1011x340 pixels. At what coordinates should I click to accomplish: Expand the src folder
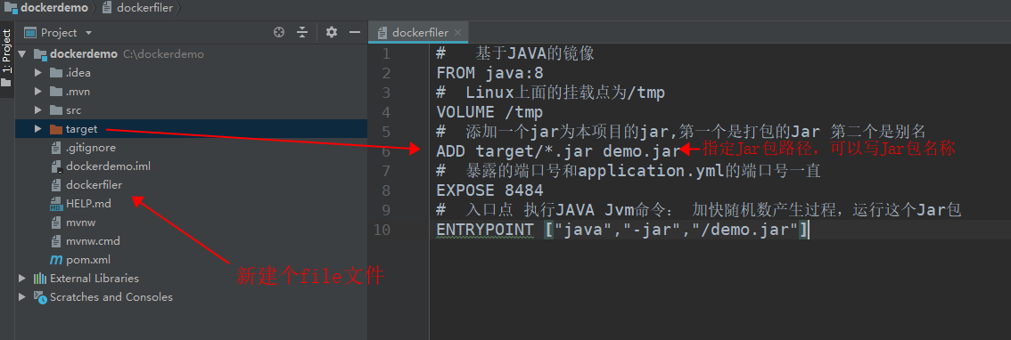pyautogui.click(x=38, y=110)
